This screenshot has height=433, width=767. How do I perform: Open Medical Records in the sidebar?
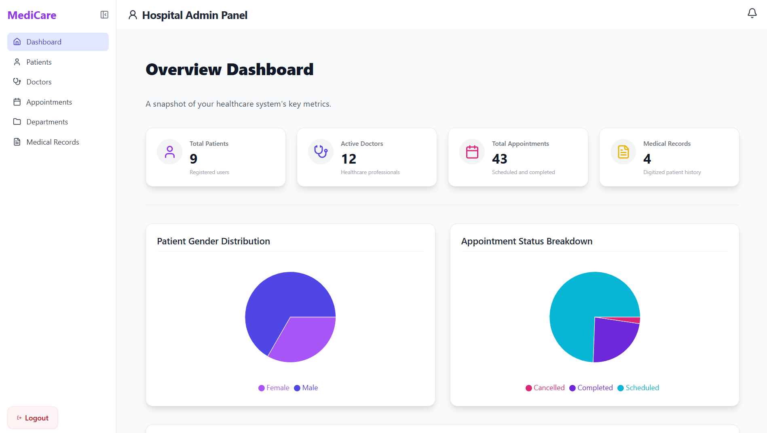tap(53, 142)
